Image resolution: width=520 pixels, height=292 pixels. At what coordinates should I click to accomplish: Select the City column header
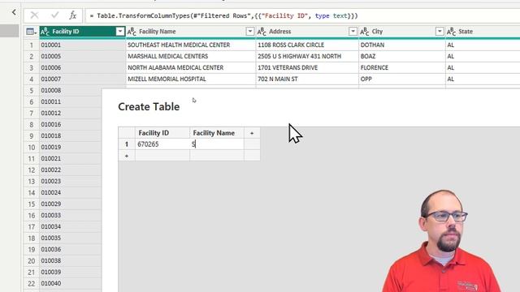pyautogui.click(x=402, y=32)
